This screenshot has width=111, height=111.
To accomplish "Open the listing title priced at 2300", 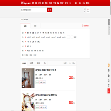I will click(46, 70).
